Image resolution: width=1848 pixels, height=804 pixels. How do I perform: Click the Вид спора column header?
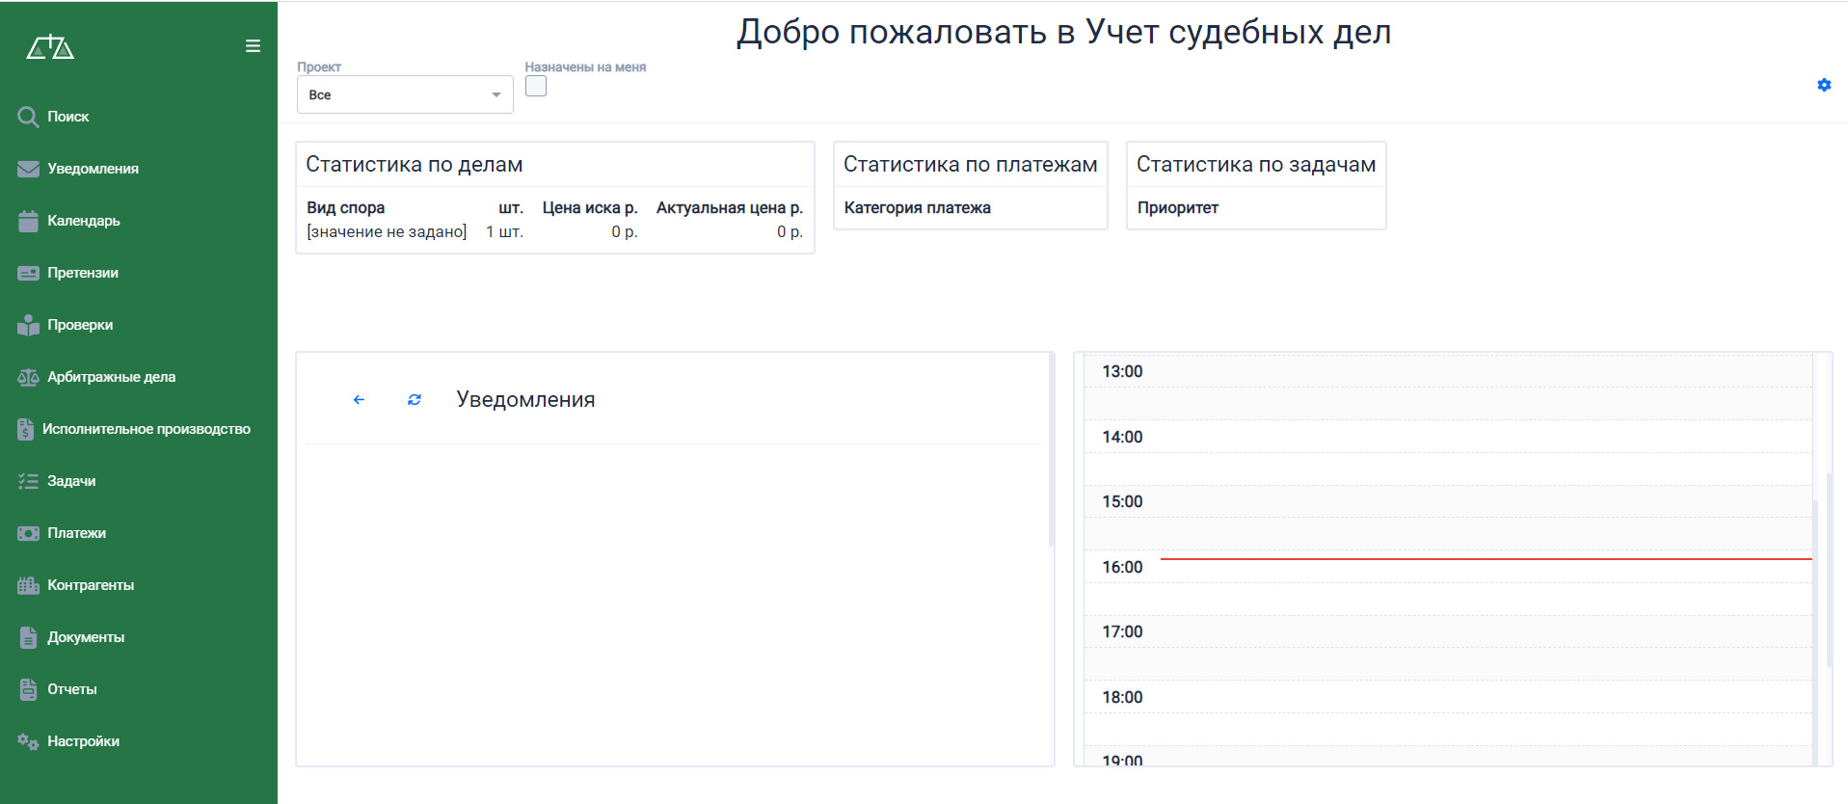(346, 207)
